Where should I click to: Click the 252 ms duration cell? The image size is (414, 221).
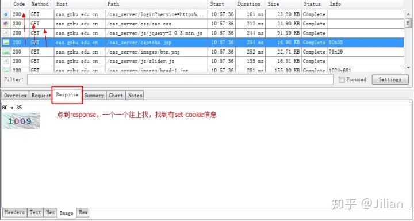[x=255, y=52]
